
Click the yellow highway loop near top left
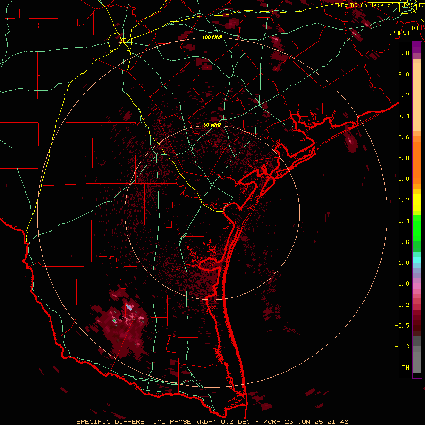pyautogui.click(x=119, y=41)
